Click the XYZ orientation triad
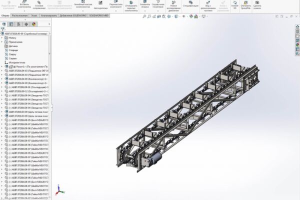 pyautogui.click(x=59, y=190)
